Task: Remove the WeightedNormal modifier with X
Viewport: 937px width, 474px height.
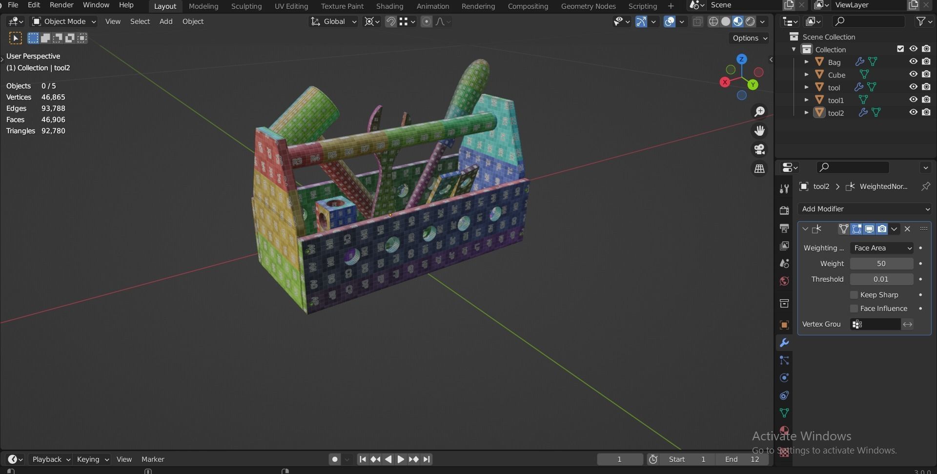Action: (907, 229)
